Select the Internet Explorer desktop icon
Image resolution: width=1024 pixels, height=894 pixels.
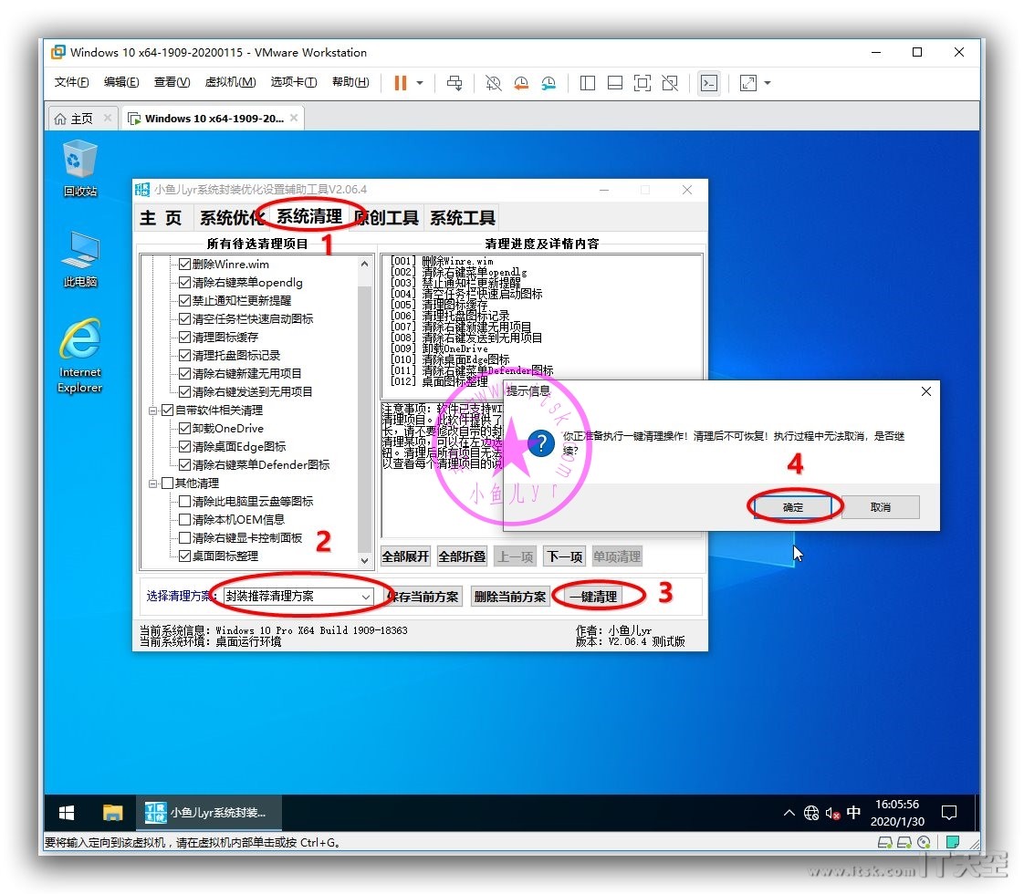pos(79,356)
